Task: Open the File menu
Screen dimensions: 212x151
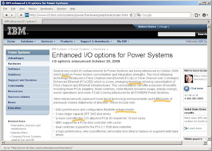Action: [5, 9]
